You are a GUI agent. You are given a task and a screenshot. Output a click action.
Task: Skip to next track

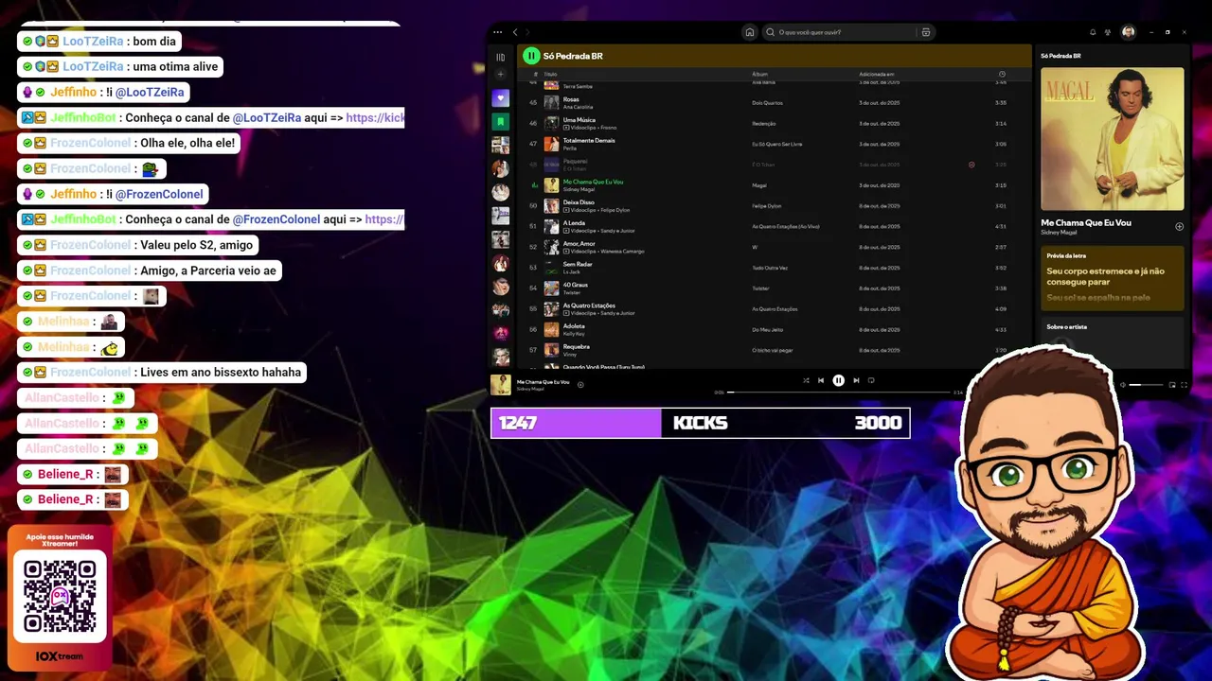click(x=856, y=380)
